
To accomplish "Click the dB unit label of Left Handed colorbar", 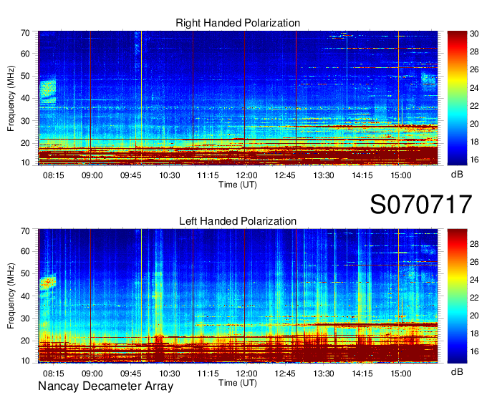I will coord(457,371).
